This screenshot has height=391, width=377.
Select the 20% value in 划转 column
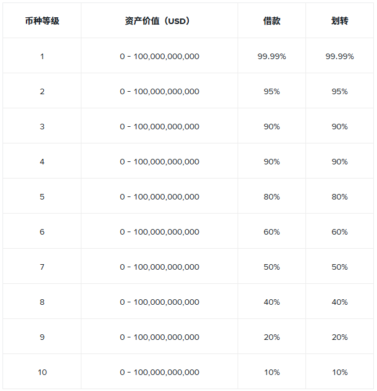(x=339, y=337)
